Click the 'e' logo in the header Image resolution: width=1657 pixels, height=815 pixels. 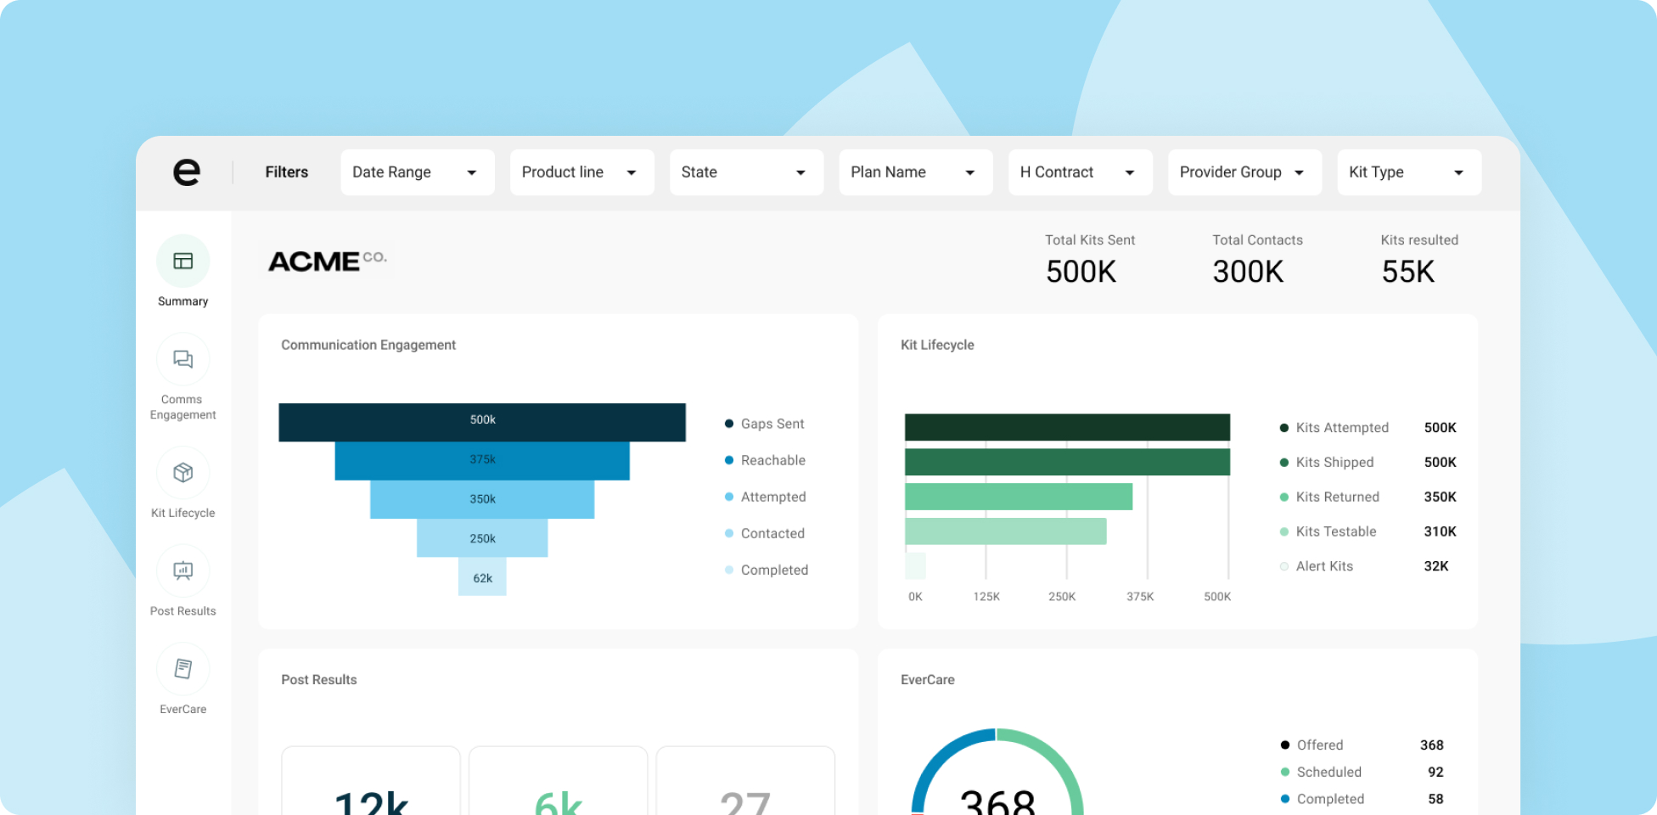coord(187,172)
